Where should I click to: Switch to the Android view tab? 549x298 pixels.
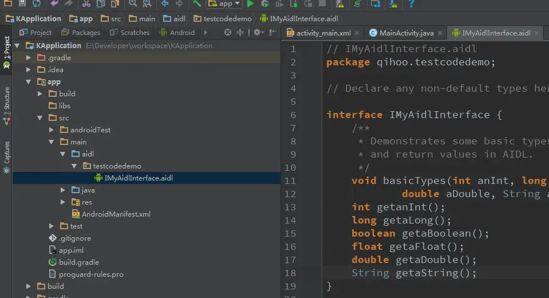click(x=177, y=33)
